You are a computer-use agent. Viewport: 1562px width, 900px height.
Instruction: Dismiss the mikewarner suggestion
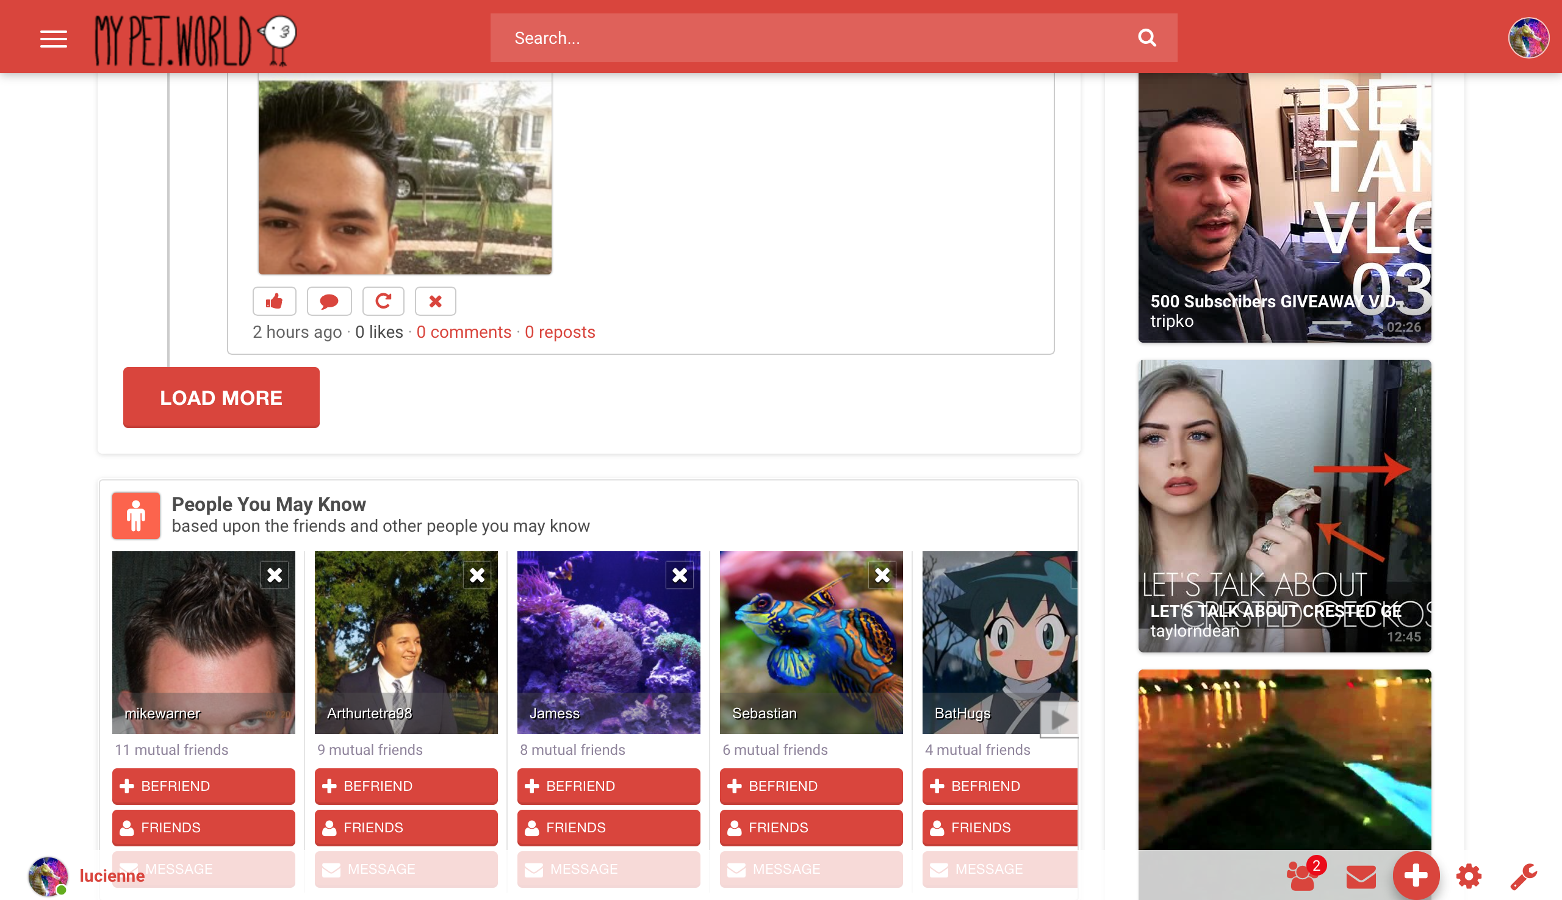click(275, 576)
